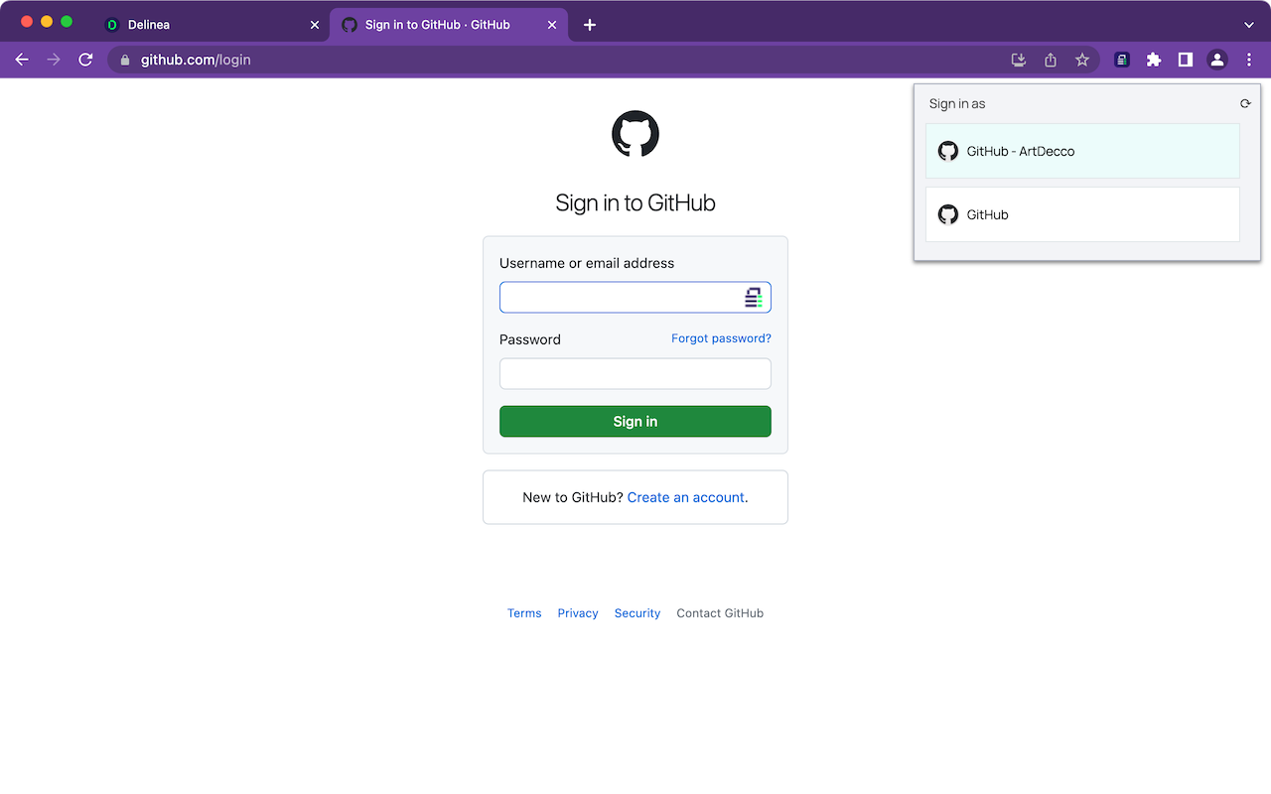Click the share page icon
Viewport: 1271px width, 794px height.
tap(1051, 60)
